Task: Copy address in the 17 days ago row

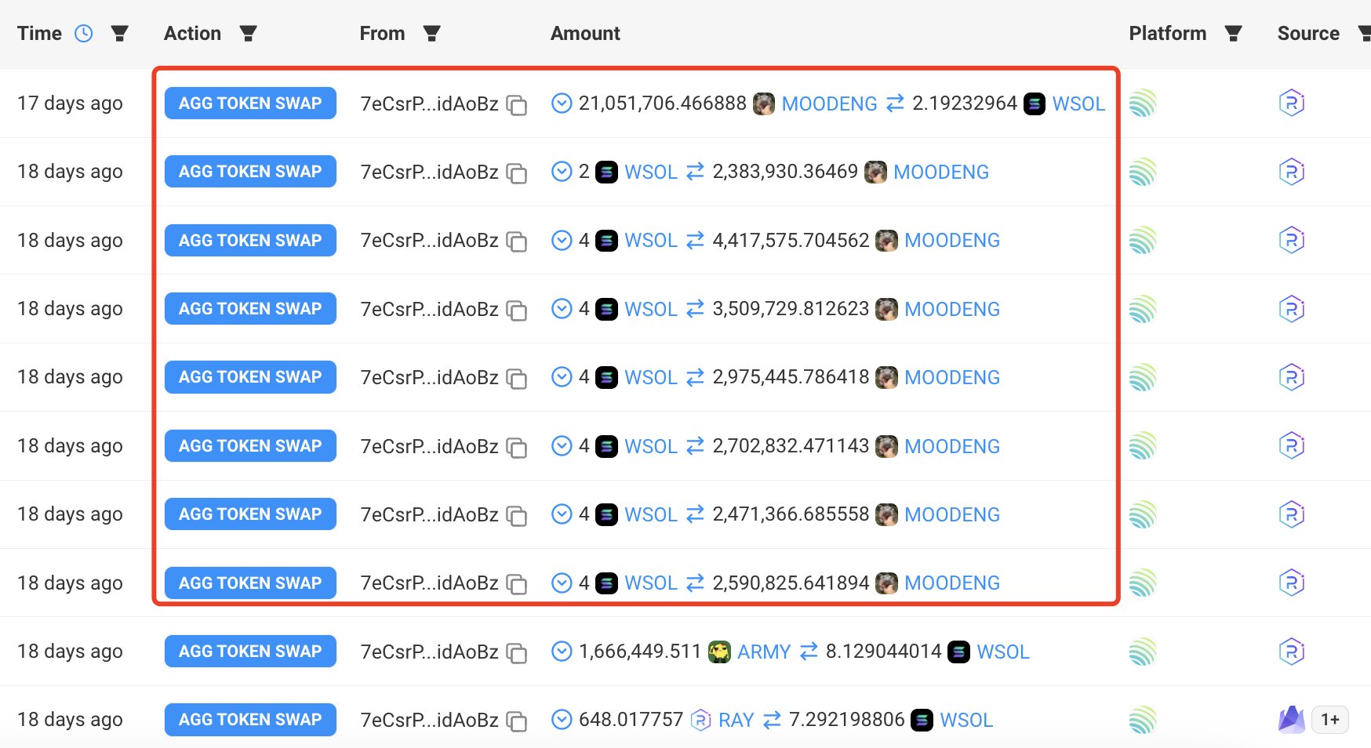Action: click(516, 104)
